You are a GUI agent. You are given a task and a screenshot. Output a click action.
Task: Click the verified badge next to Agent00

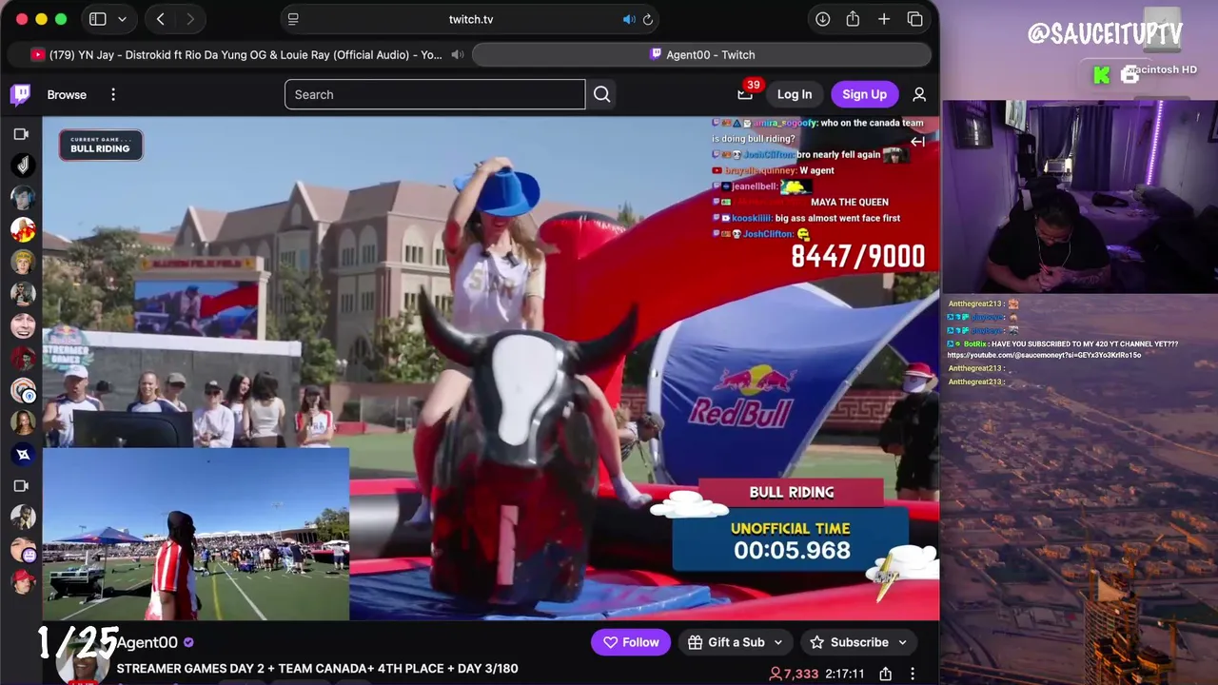pyautogui.click(x=188, y=643)
